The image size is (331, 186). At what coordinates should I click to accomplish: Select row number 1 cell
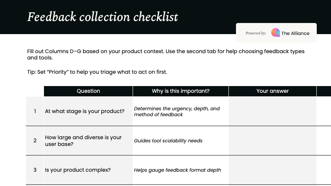(35, 111)
